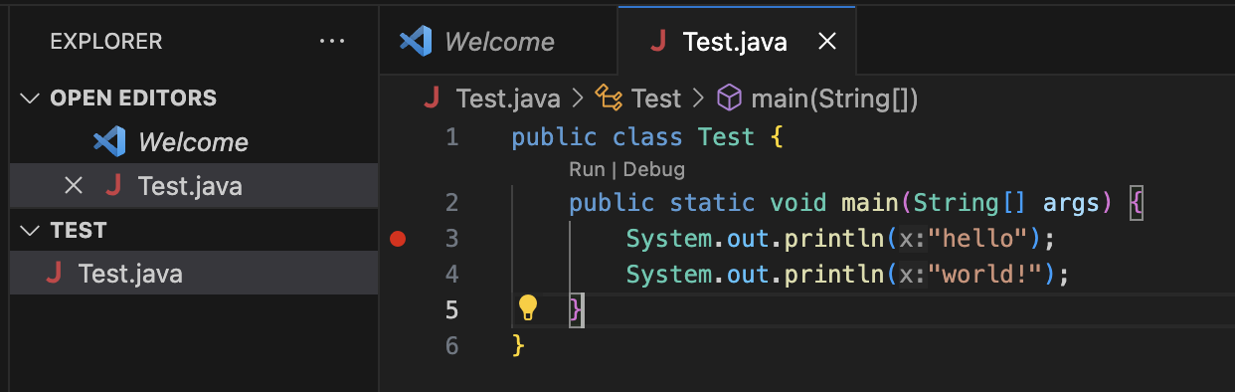Click the VS Code icon beside Welcome in Open Editors
Viewport: 1235px width, 392px height.
[108, 141]
